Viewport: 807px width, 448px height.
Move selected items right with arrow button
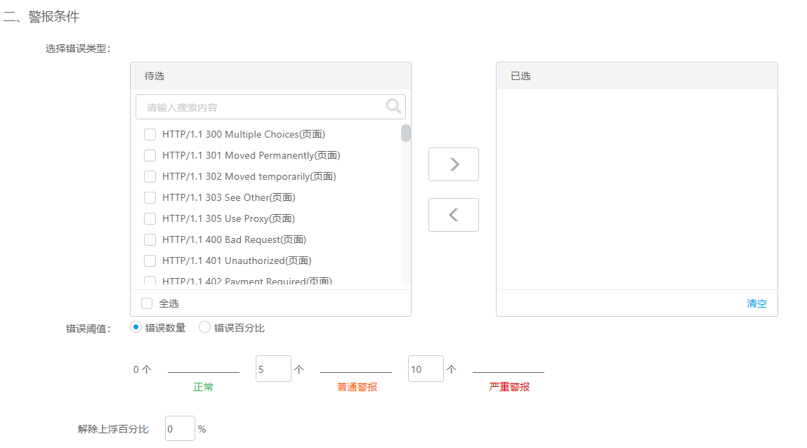coord(454,164)
